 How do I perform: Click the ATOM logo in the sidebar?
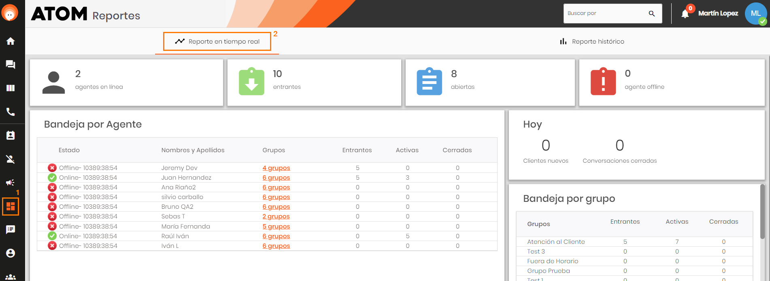coord(10,13)
